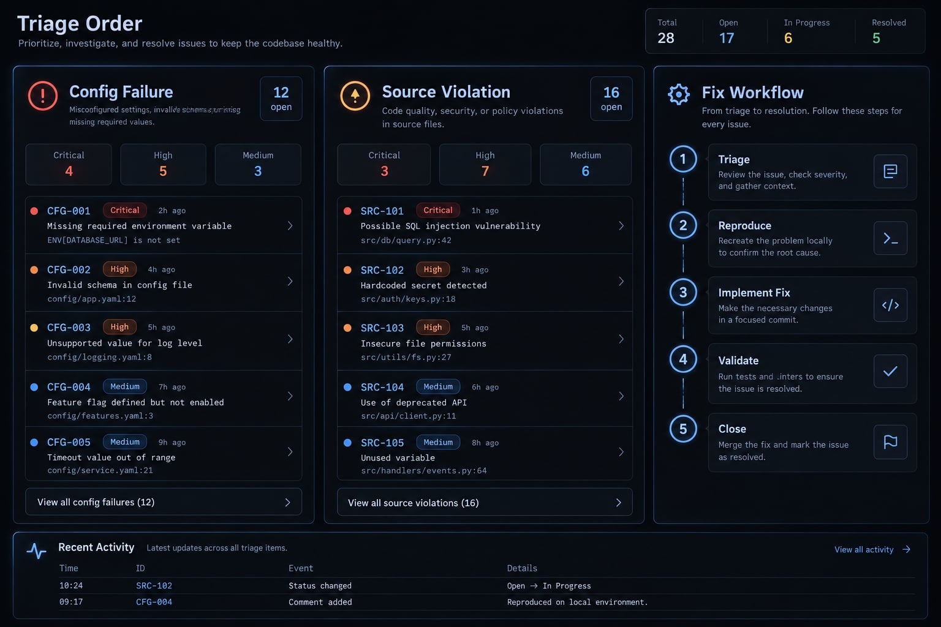Open CFG-004 link in Recent Activity

pos(154,603)
